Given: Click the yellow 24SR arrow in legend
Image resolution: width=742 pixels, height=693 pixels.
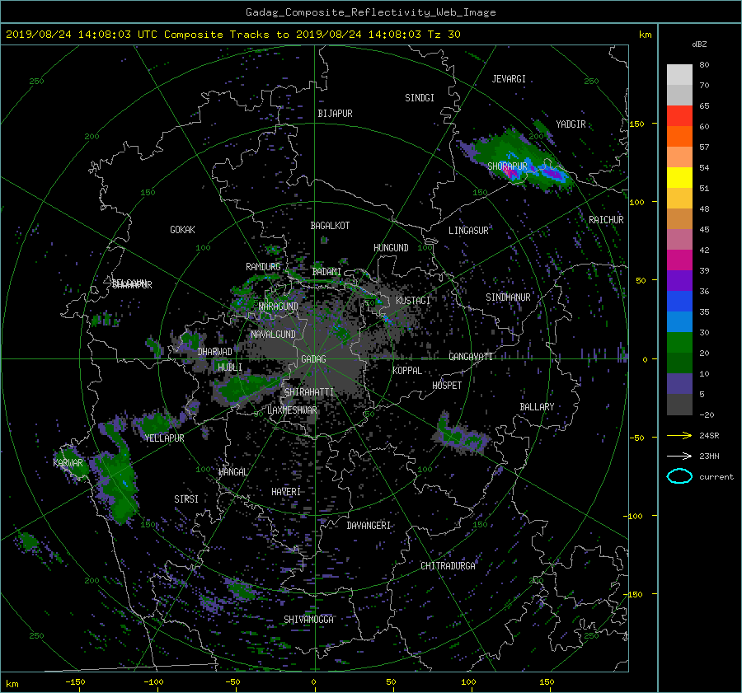Looking at the screenshot, I should pyautogui.click(x=679, y=436).
